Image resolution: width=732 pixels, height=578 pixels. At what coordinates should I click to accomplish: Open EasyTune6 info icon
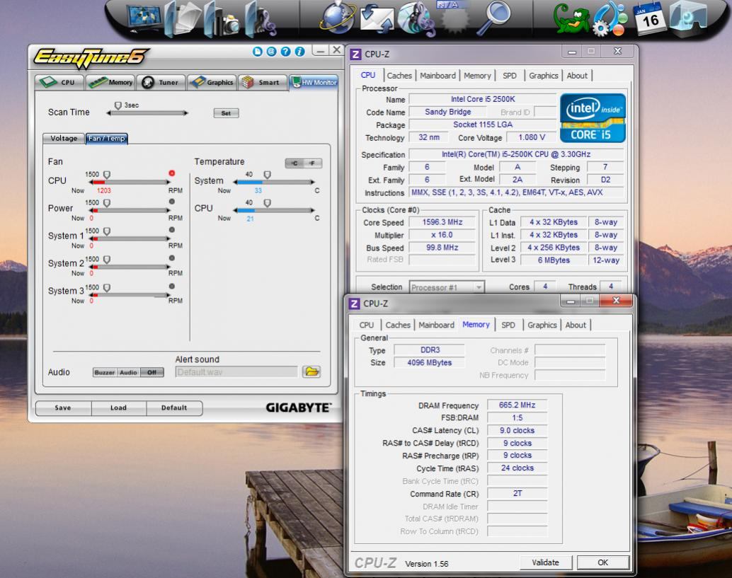(299, 52)
